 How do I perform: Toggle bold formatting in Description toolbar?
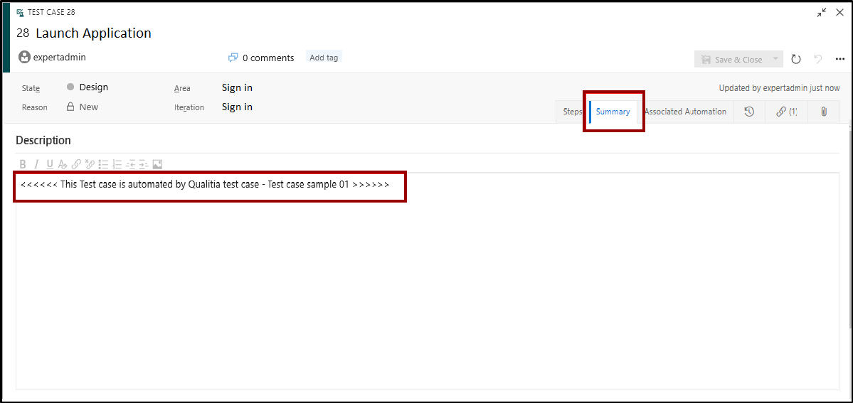[23, 164]
